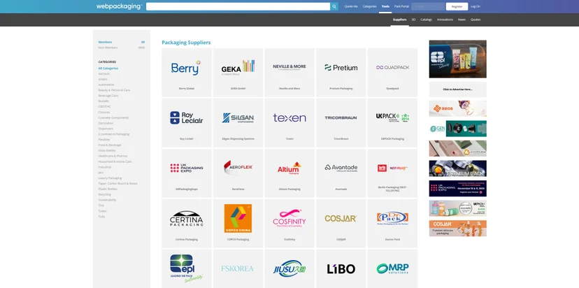
Task: Open the Certina Packaging supplier card
Action: pyautogui.click(x=187, y=223)
